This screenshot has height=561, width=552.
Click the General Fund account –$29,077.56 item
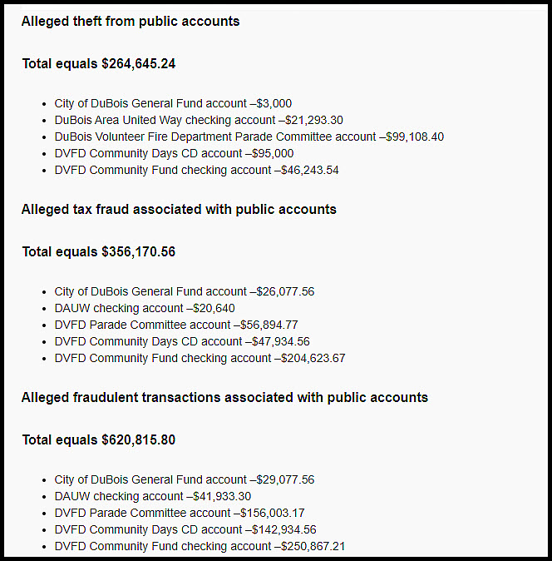coord(184,480)
